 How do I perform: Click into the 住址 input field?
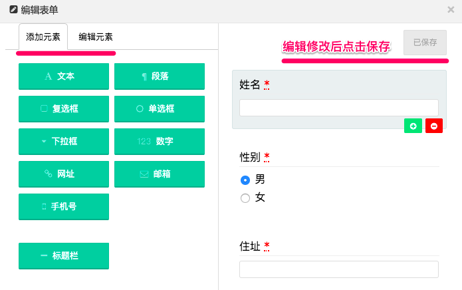point(338,269)
